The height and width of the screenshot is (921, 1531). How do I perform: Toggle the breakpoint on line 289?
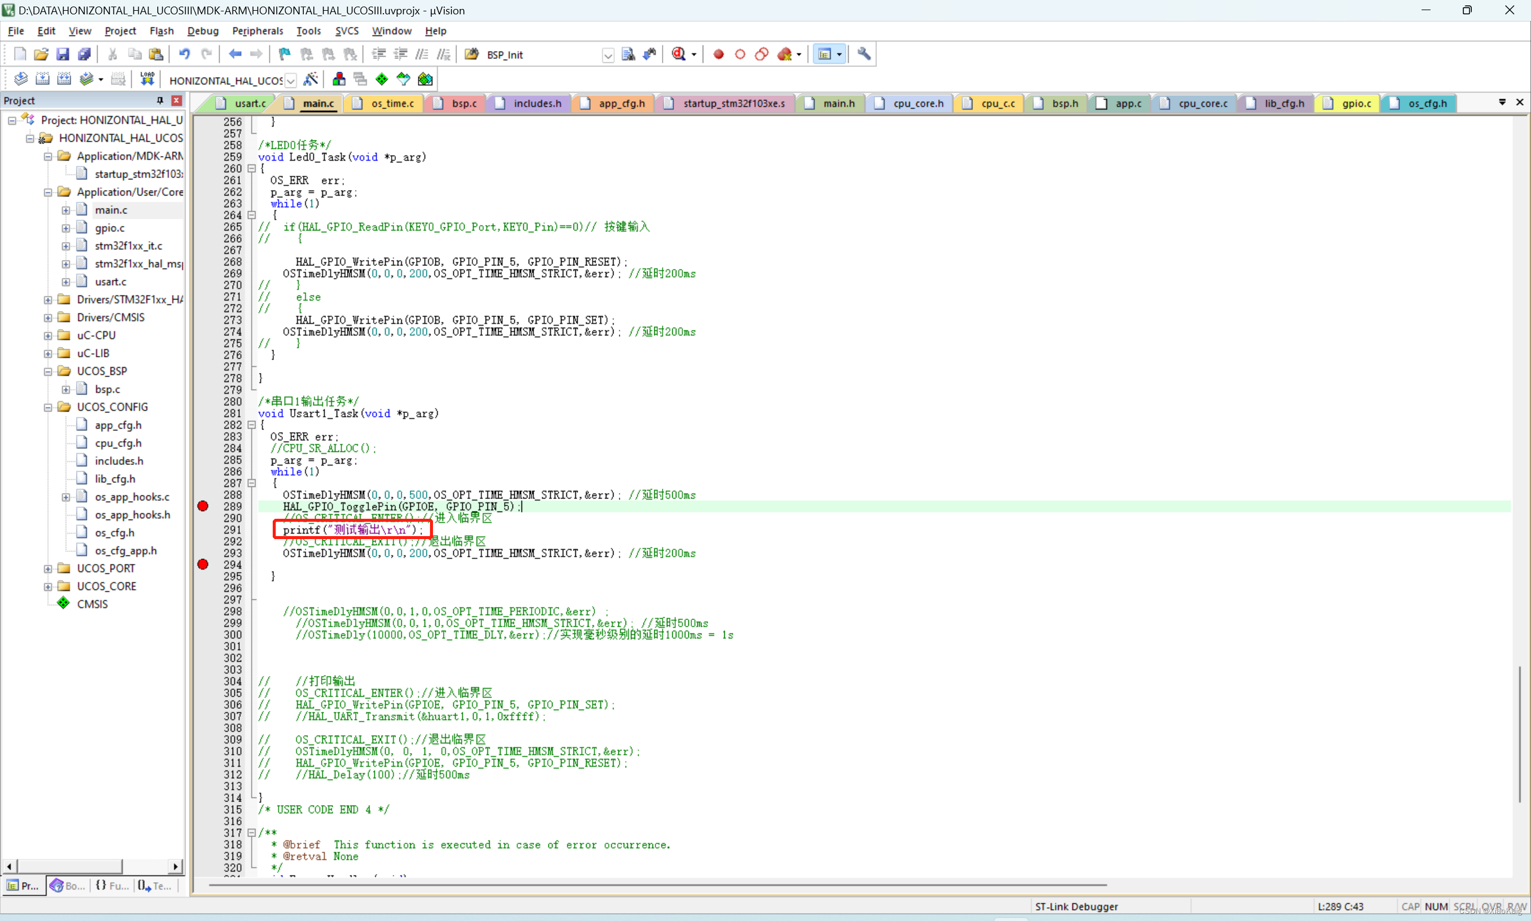click(x=203, y=506)
